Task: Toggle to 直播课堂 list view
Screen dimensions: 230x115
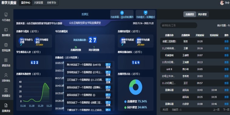Action: click(190, 14)
